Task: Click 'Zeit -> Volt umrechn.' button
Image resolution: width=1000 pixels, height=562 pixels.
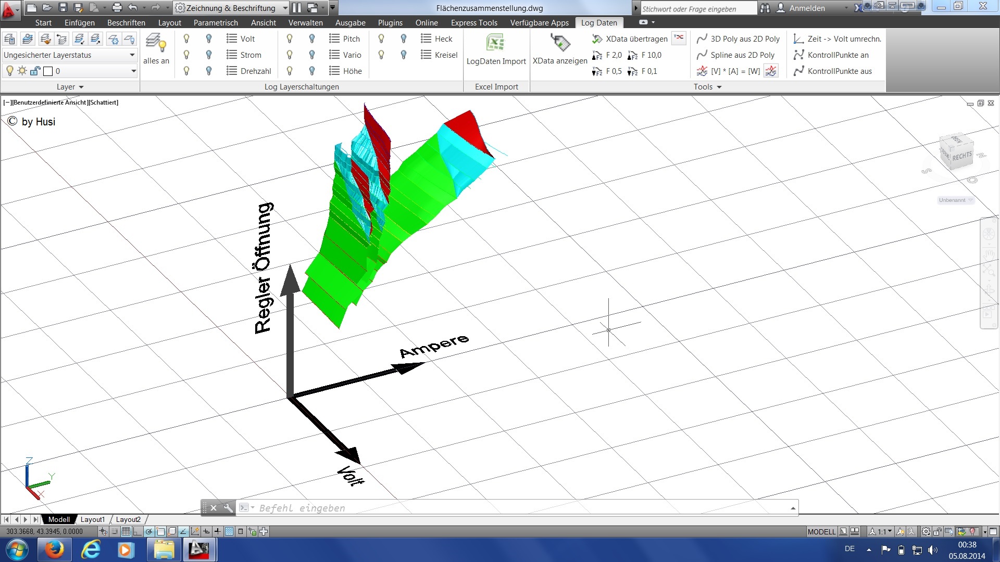Action: (x=837, y=39)
